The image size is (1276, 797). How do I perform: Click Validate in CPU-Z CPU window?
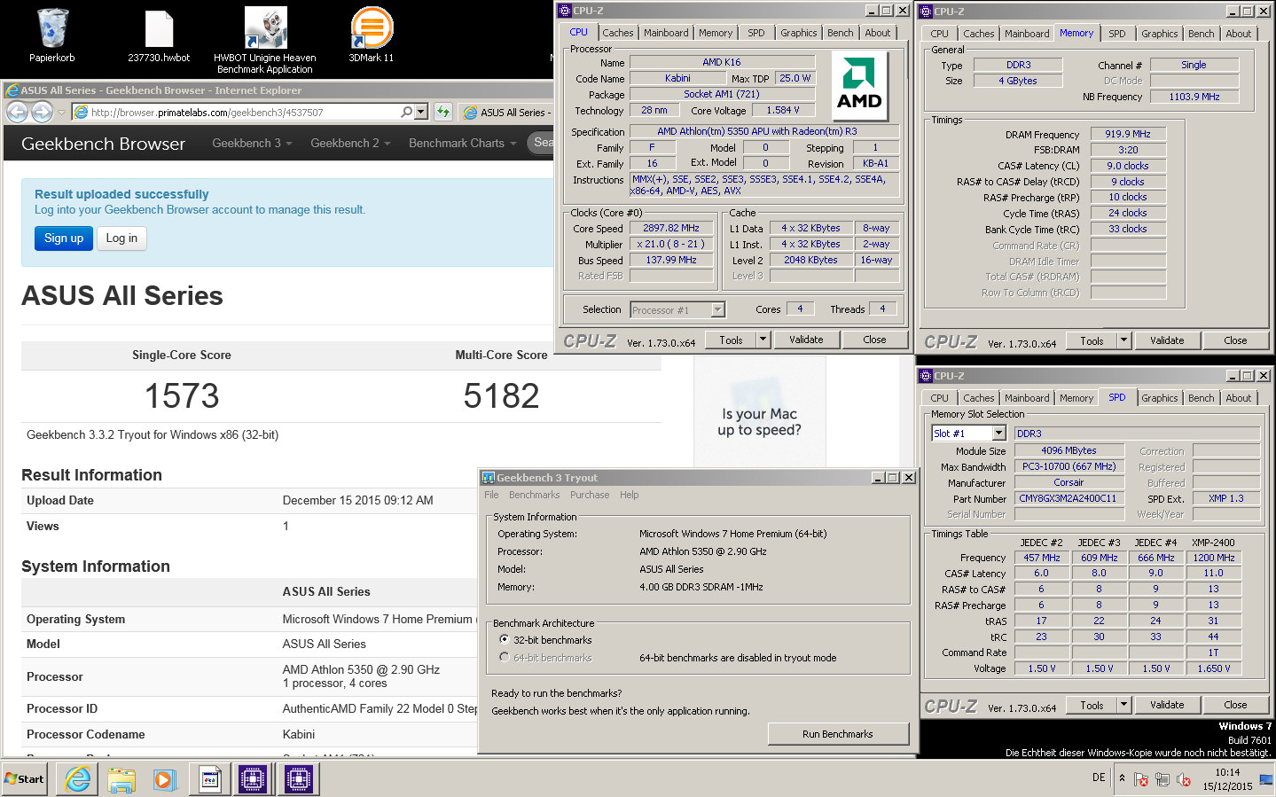(806, 340)
